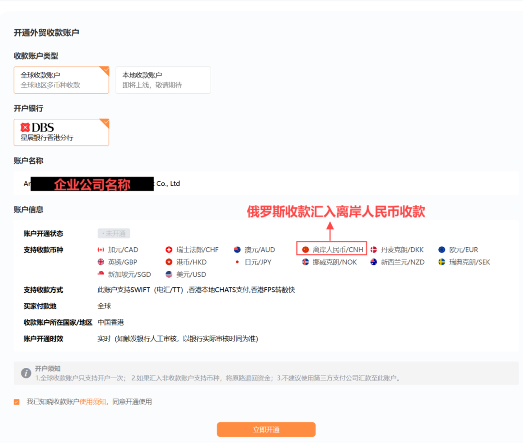Screen dimensions: 523x443
Task: Click the Australia flag icon for AUD
Action: click(237, 250)
